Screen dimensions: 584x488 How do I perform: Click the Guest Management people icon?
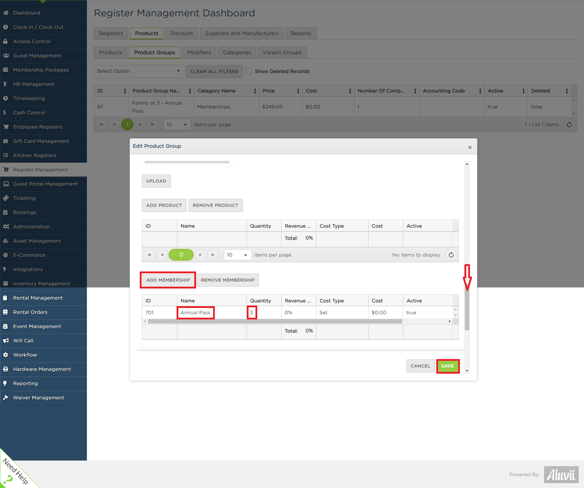[6, 56]
